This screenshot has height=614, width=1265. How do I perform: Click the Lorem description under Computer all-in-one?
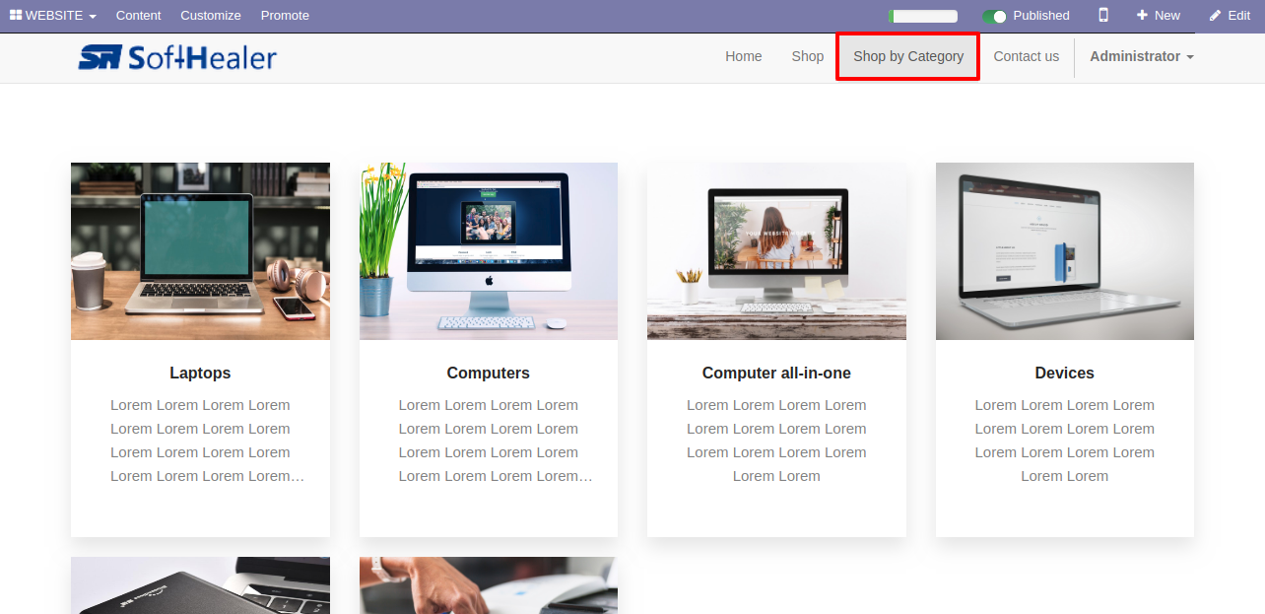[x=776, y=441]
